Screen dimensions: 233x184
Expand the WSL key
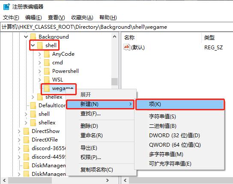[x=40, y=80]
